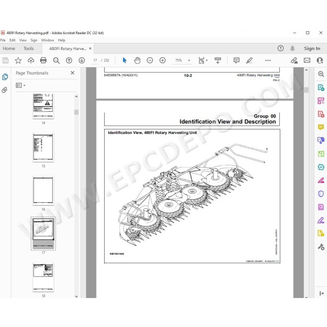Share with others person icon
327x327 pixels.
pyautogui.click(x=320, y=60)
